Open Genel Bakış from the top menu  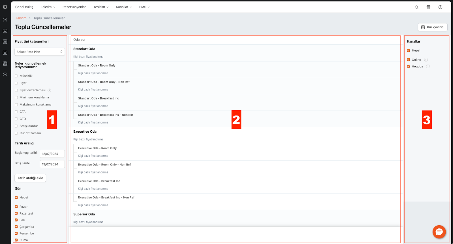click(x=24, y=7)
